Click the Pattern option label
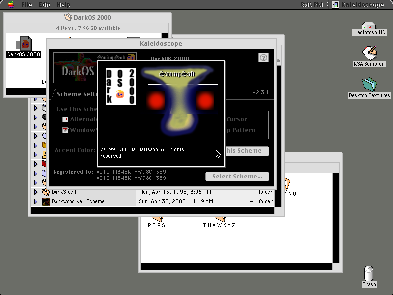 pyautogui.click(x=243, y=130)
